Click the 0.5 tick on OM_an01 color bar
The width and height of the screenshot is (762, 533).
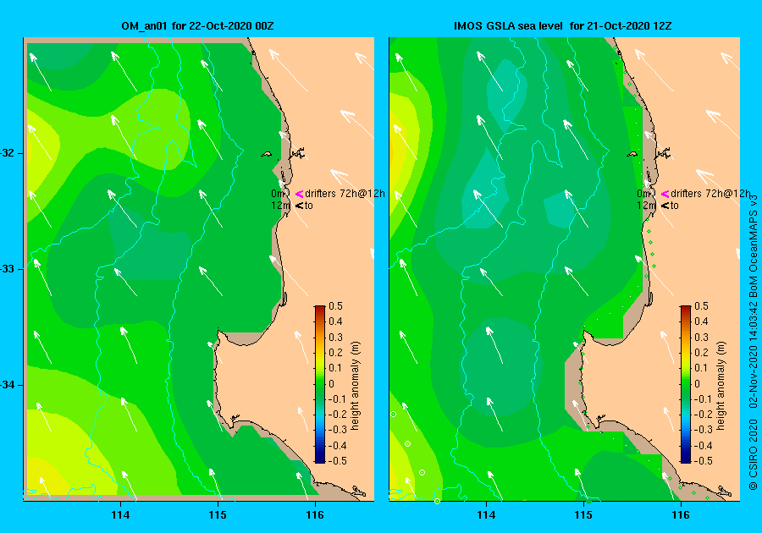pos(336,306)
